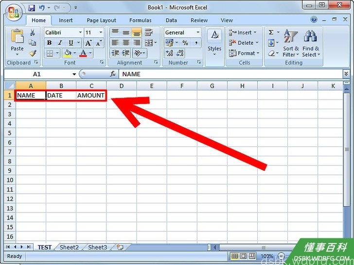Open Find & Select menu
The width and height of the screenshot is (354, 265).
coord(311,43)
